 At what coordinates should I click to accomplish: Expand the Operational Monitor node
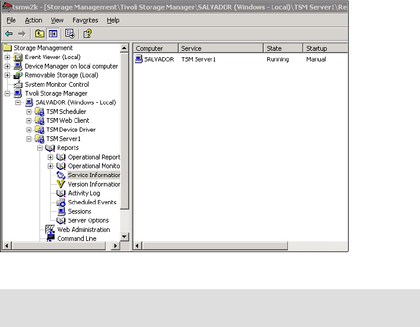[x=50, y=166]
